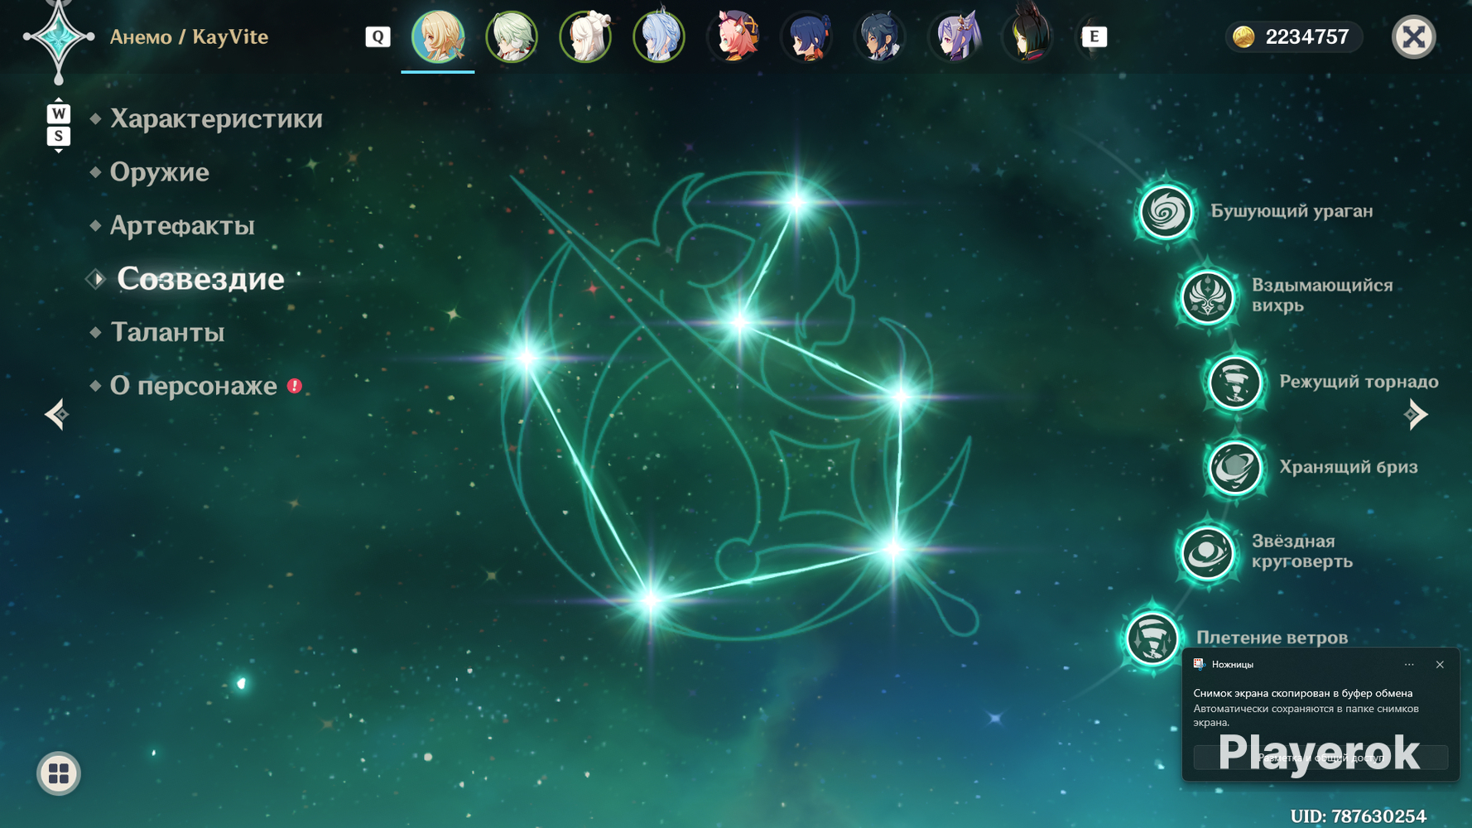1472x828 pixels.
Task: Click the 'Вздымающийся вихрь' label
Action: (x=1322, y=296)
